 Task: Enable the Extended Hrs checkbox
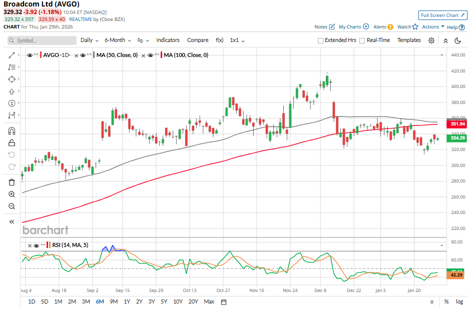tap(320, 40)
